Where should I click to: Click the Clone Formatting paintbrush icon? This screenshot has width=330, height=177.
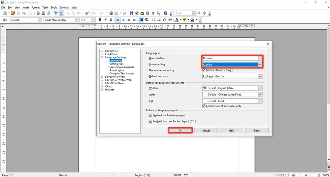pos(87,13)
